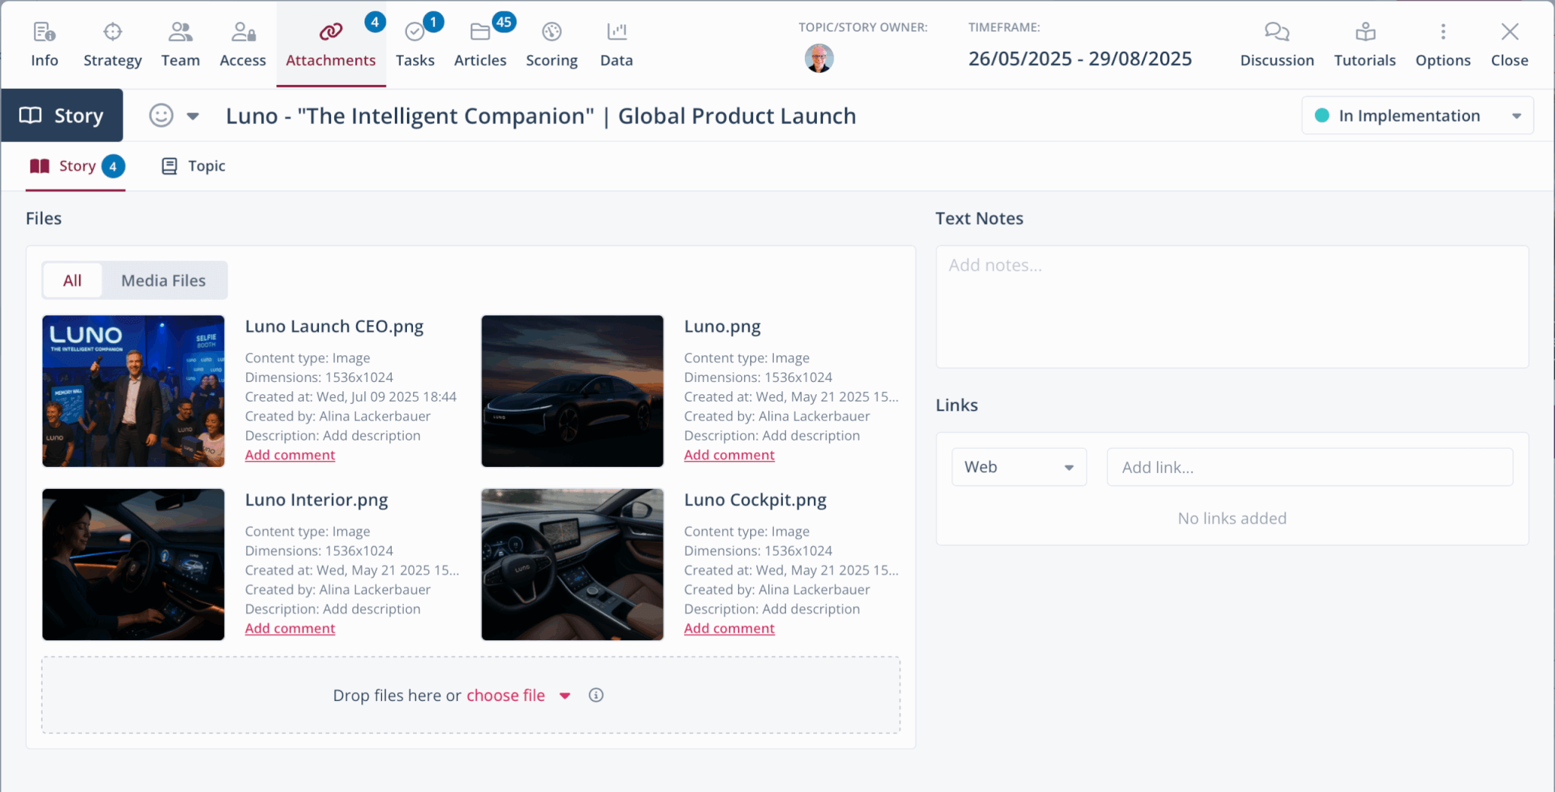This screenshot has height=792, width=1555.
Task: Switch to the Media Files filter
Action: click(x=163, y=280)
